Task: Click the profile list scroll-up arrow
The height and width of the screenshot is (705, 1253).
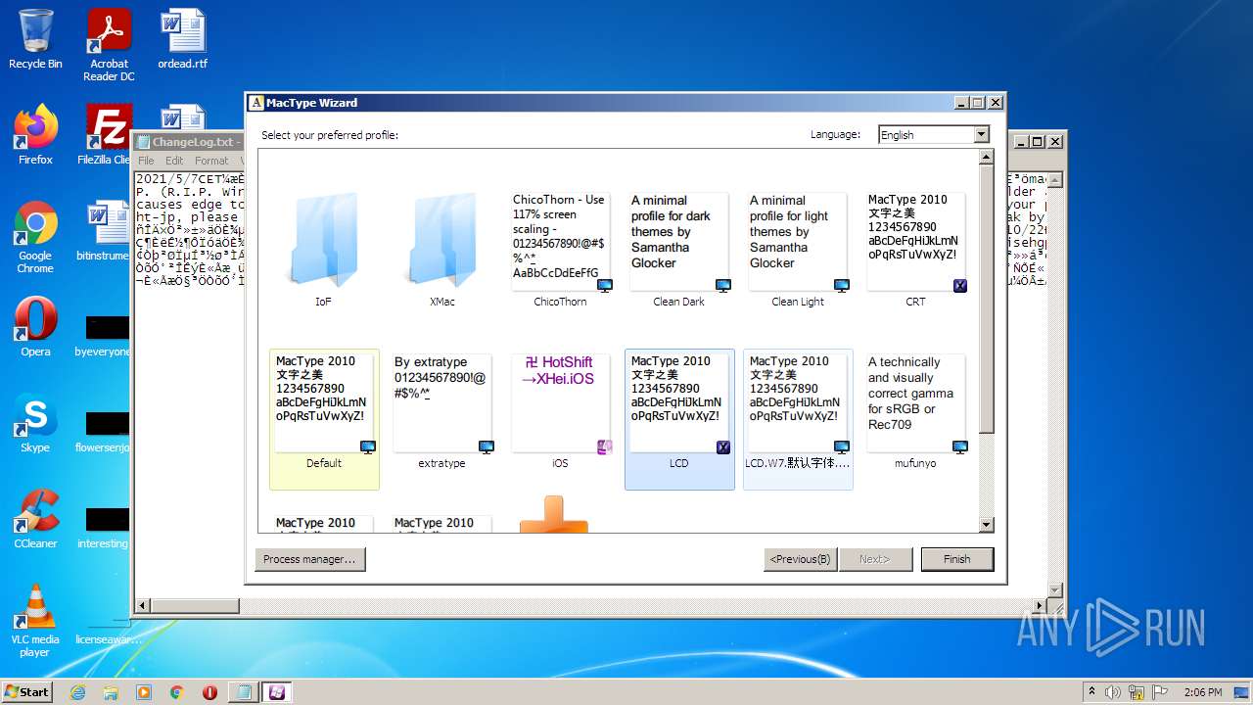Action: (x=987, y=157)
